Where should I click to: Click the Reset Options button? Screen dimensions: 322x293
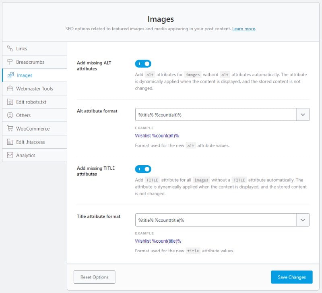[94, 277]
